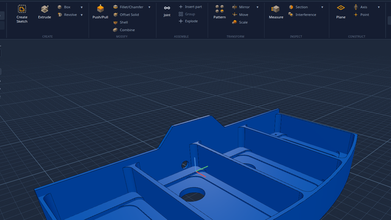The image size is (391, 220).
Task: Open the Mirror dropdown arrow
Action: [258, 7]
